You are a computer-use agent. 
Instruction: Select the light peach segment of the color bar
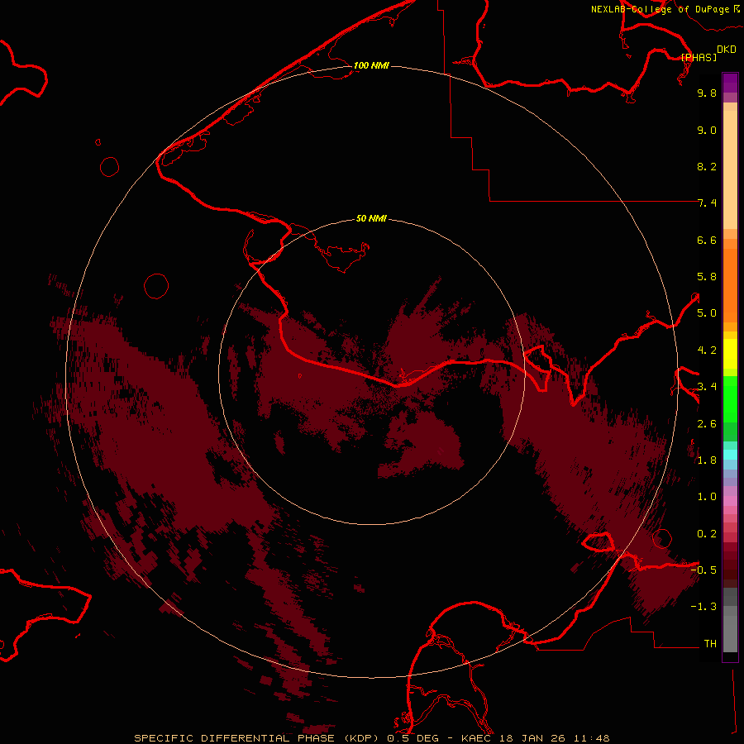pyautogui.click(x=730, y=169)
